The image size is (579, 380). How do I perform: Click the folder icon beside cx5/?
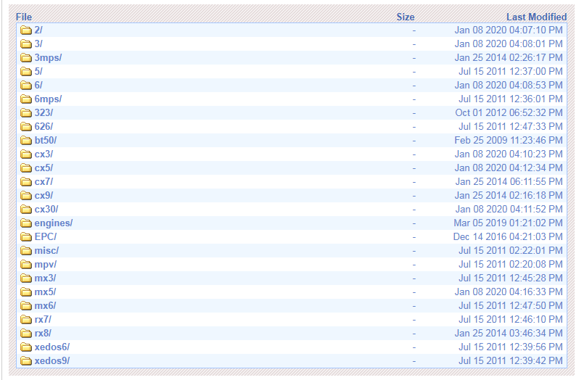point(26,168)
